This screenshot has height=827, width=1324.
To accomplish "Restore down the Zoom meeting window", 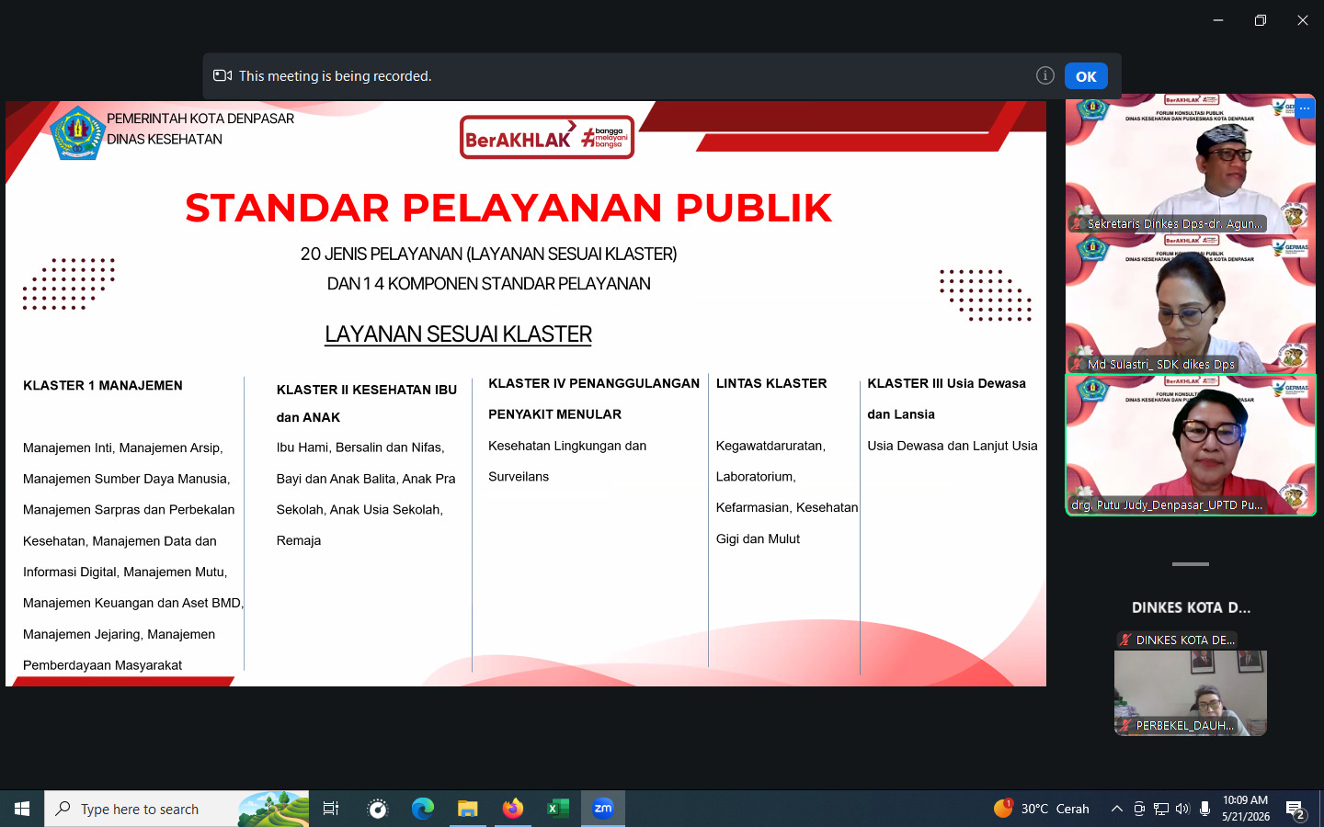I will (x=1261, y=20).
